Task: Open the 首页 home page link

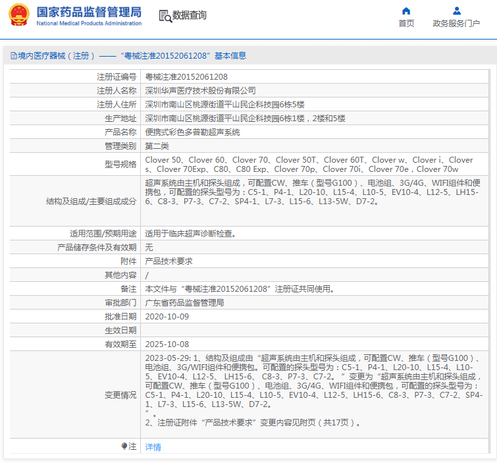Action: [x=406, y=24]
